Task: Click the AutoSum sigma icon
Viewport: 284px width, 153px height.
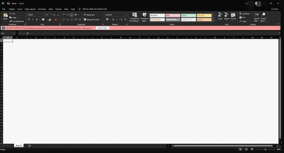Action: pos(240,14)
